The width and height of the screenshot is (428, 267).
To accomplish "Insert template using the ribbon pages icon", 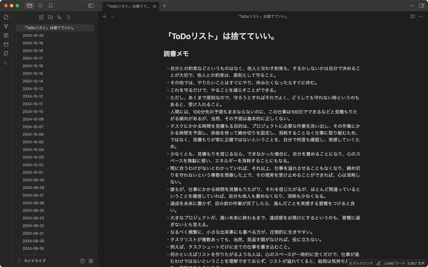I will click(x=6, y=53).
